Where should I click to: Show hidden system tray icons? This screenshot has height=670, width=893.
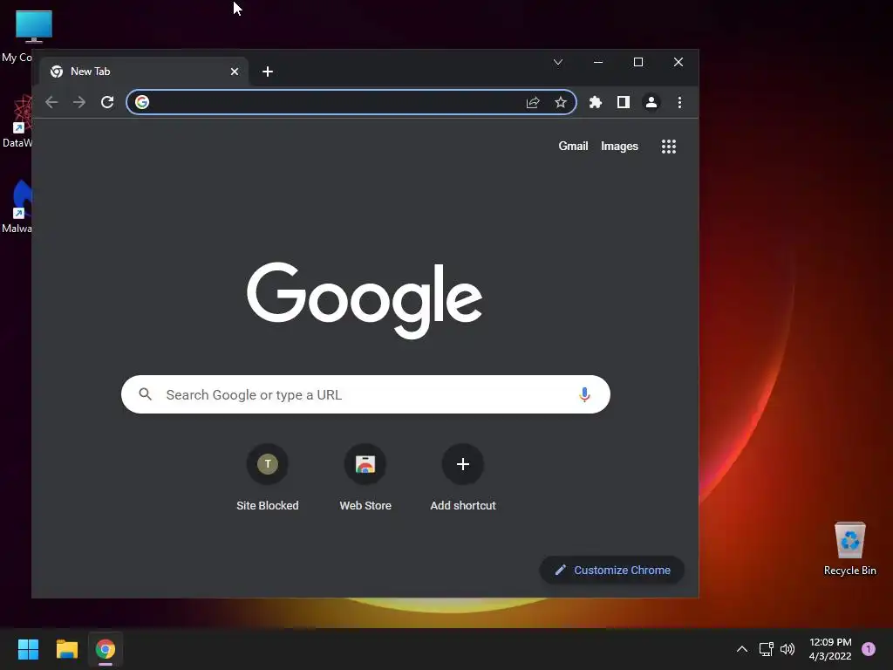[x=742, y=649]
